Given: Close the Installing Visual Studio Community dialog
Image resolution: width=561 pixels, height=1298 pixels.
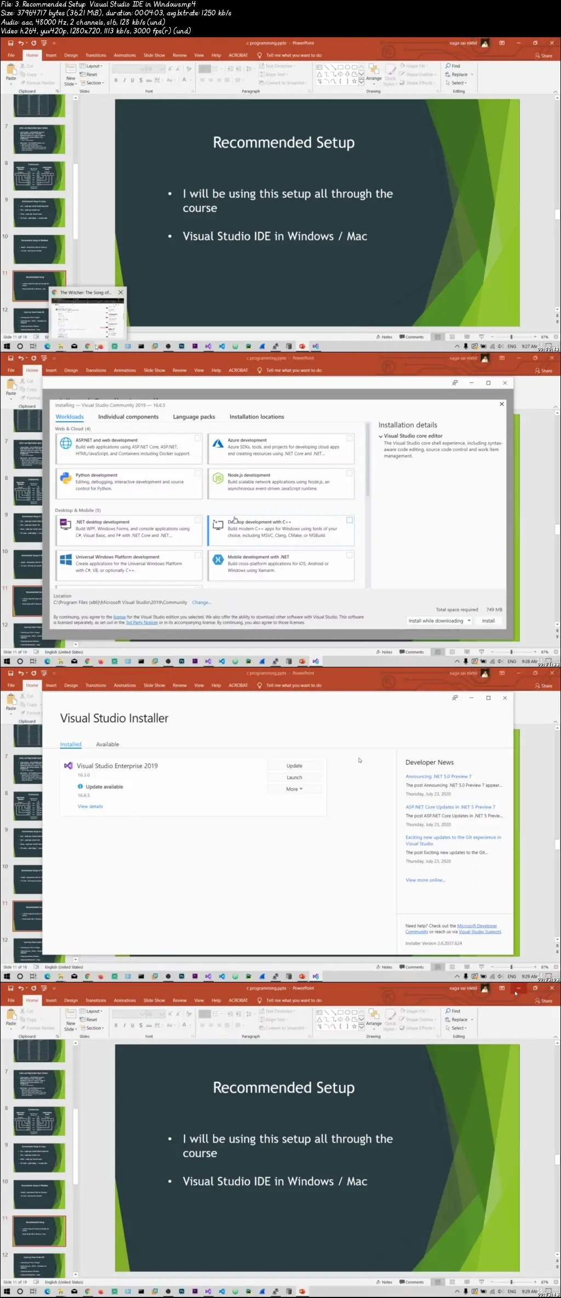Looking at the screenshot, I should click(502, 404).
